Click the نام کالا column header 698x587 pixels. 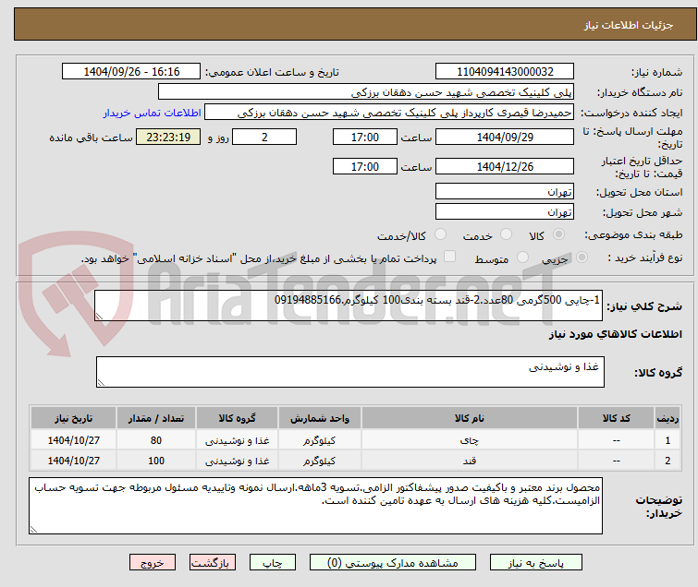(x=470, y=418)
